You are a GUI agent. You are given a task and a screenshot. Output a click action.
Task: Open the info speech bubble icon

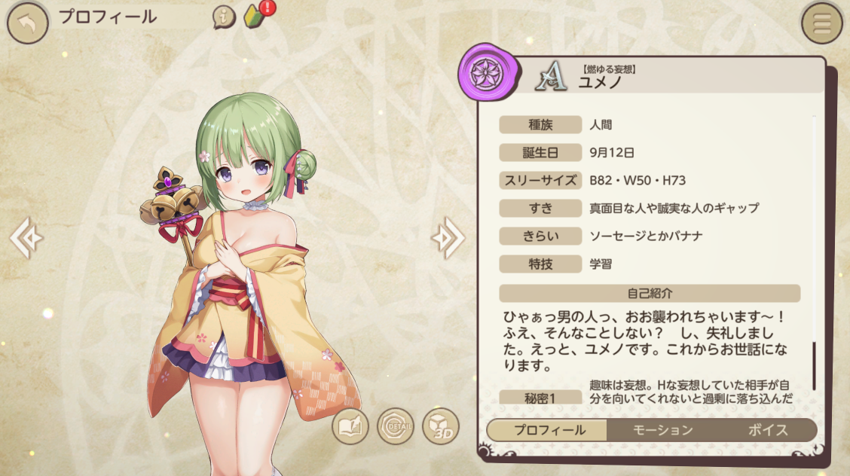(x=223, y=17)
